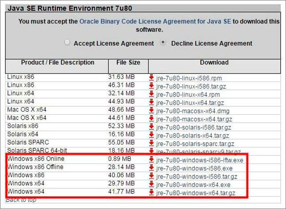
Task: Download jre-7u80-windows-i586.exe offline installer link
Action: pos(194,168)
